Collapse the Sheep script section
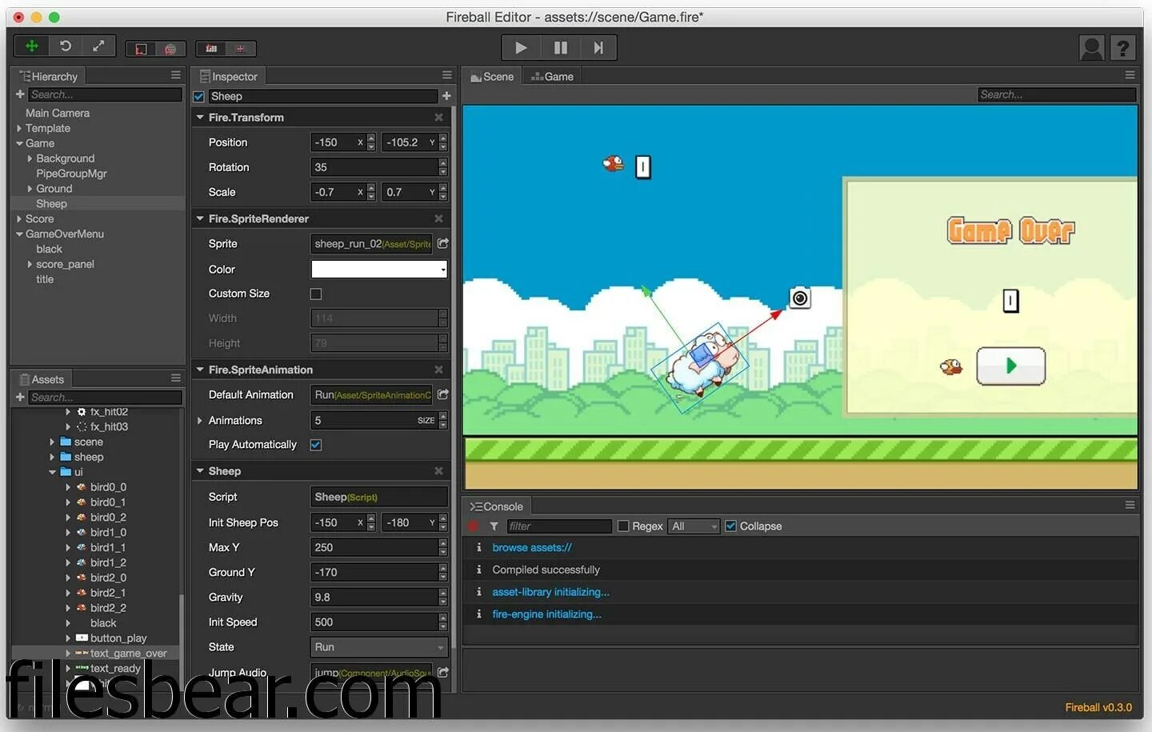The width and height of the screenshot is (1152, 732). tap(200, 471)
